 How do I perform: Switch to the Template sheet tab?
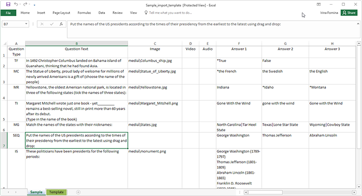[x=56, y=192]
